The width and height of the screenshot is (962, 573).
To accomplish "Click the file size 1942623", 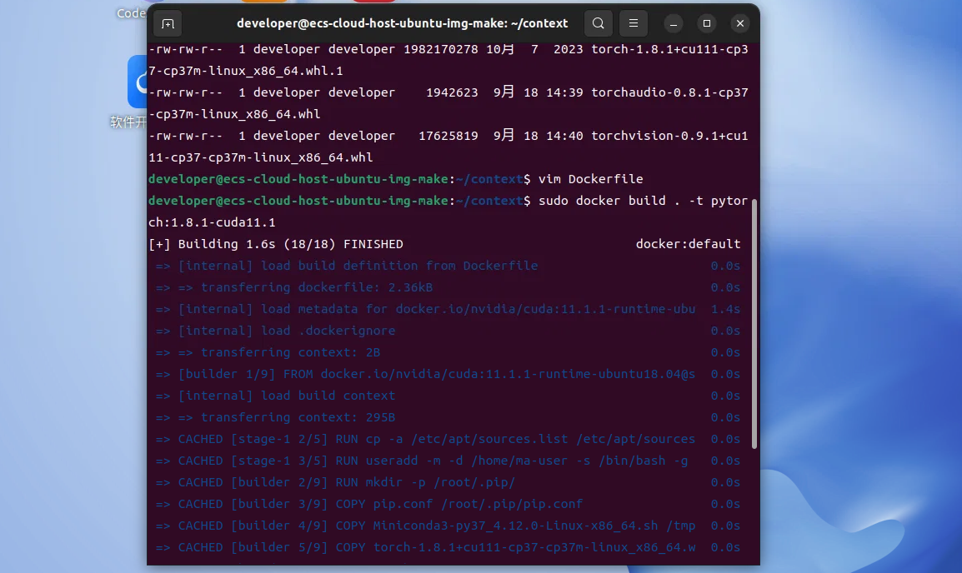I will (x=452, y=92).
